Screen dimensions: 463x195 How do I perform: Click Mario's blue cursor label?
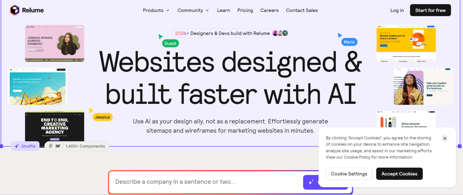coord(349,42)
